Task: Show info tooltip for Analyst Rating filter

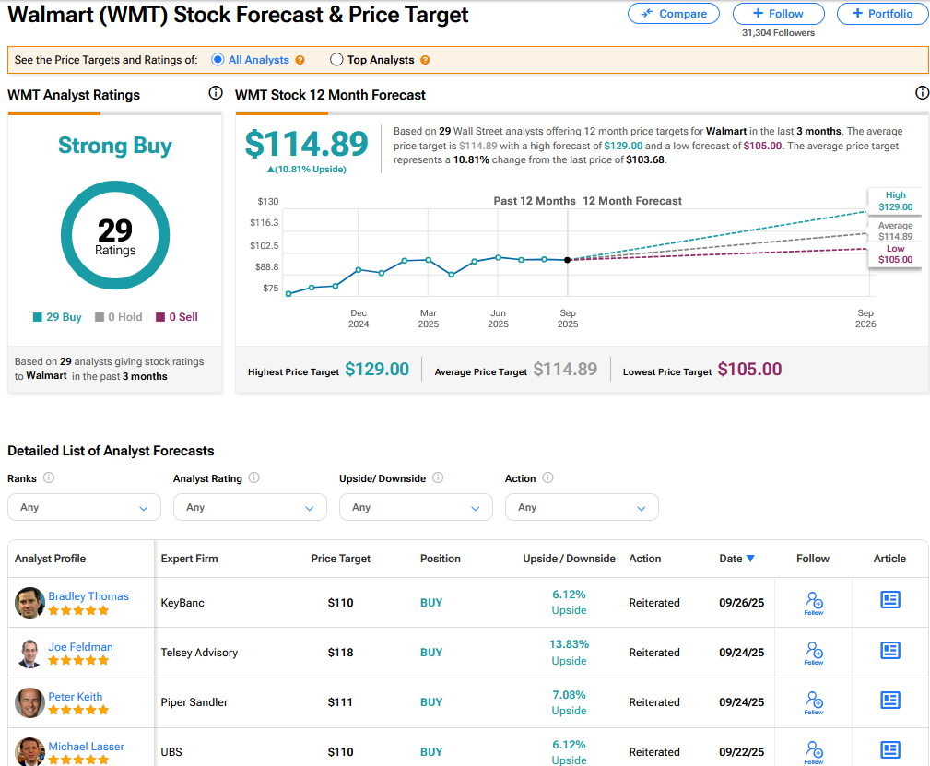Action: pos(253,477)
